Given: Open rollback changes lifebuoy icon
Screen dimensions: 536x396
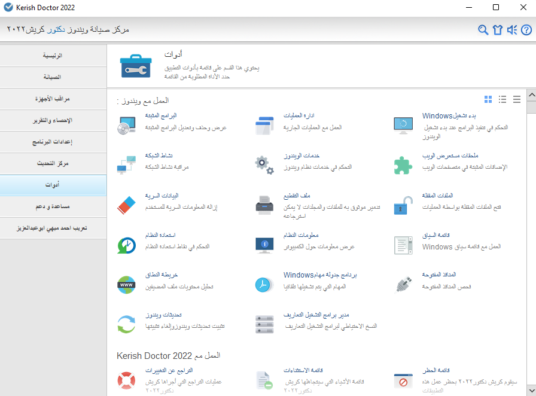Looking at the screenshot, I should pos(126,380).
